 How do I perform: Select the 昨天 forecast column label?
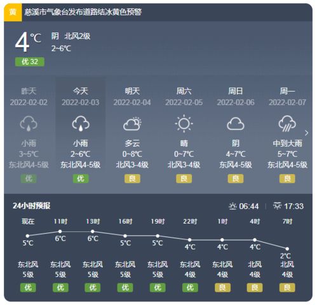coord(29,91)
